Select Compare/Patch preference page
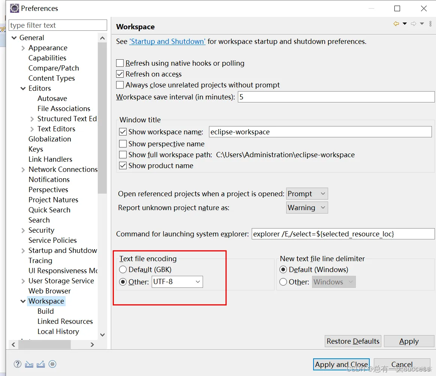The image size is (436, 376). (54, 68)
